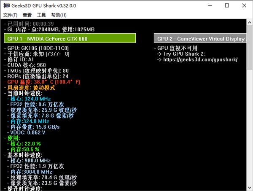Click the 核心: 980.0 MHz line

[x=29, y=161]
